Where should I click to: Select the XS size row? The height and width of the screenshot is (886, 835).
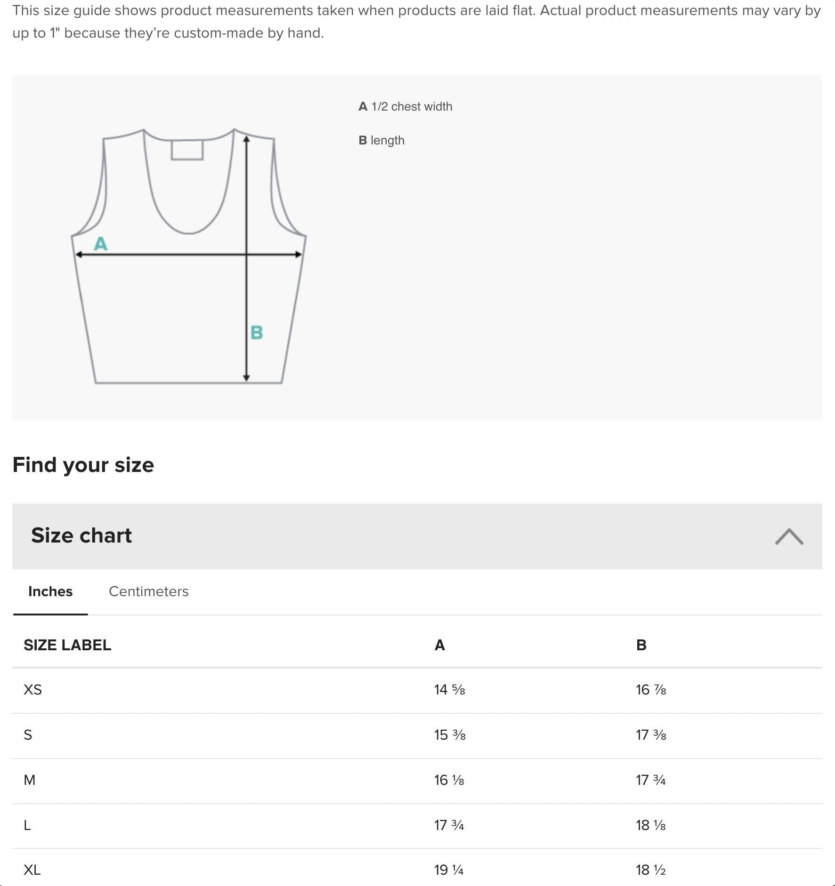click(188, 690)
